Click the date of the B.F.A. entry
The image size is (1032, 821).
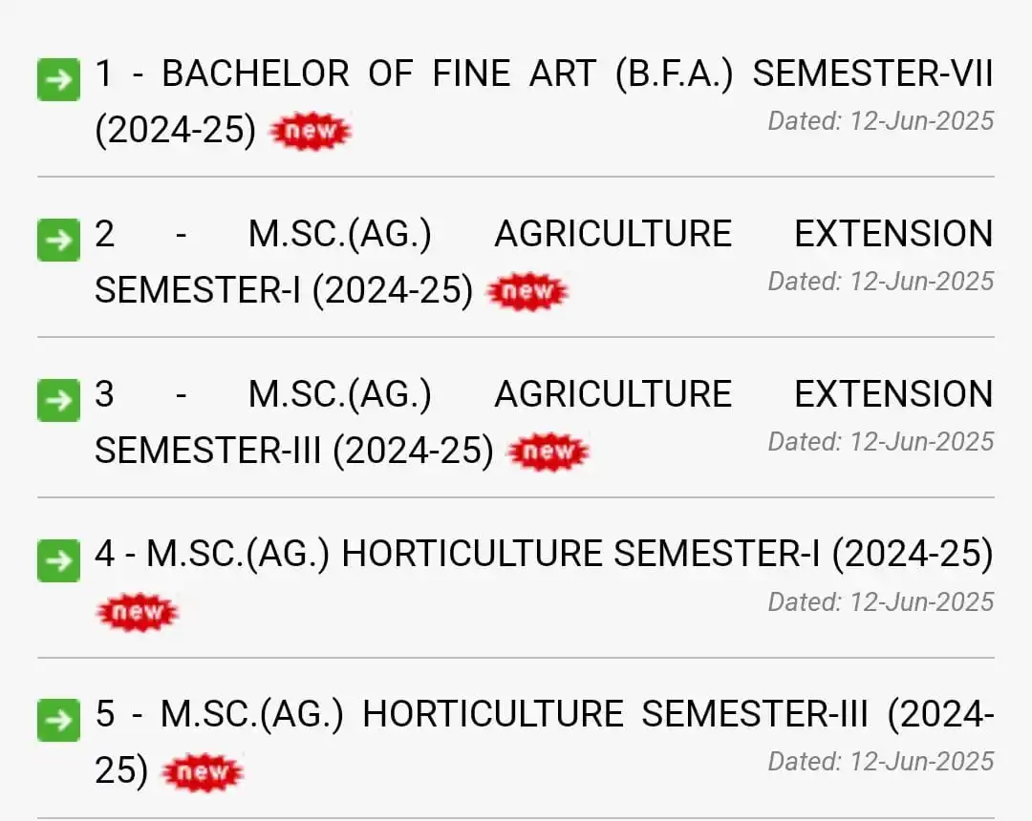pyautogui.click(x=881, y=121)
